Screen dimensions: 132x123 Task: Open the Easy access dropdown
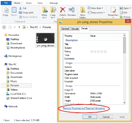(96, 13)
